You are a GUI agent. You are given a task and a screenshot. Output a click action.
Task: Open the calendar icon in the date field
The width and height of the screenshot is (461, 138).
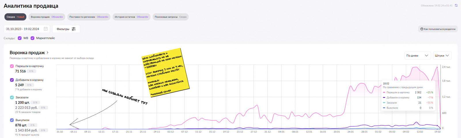click(46, 29)
